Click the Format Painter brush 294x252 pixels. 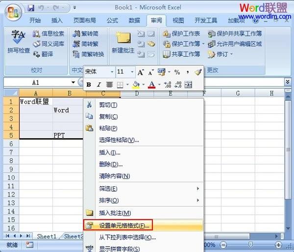198,72
